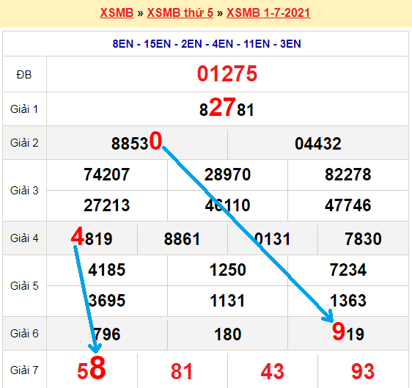The height and width of the screenshot is (388, 412).
Task: Click the Giải 3 number 74207
Action: 107,175
